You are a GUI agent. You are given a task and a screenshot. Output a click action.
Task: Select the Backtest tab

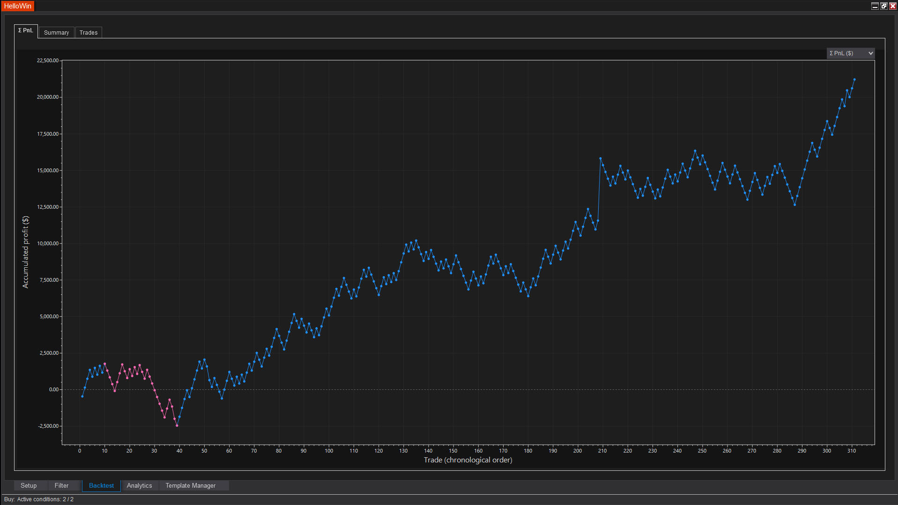[x=101, y=486]
